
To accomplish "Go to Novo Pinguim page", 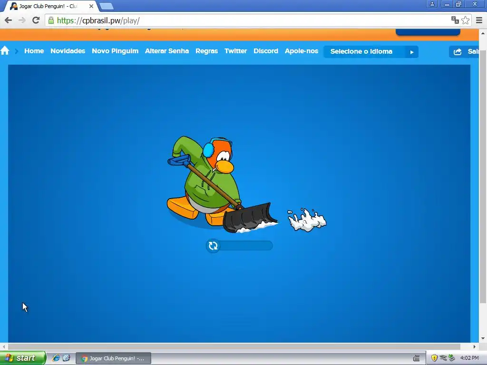I will tap(115, 51).
